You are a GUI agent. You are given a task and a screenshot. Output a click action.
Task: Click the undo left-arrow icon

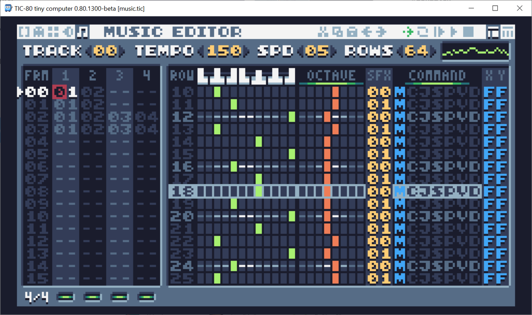point(367,32)
